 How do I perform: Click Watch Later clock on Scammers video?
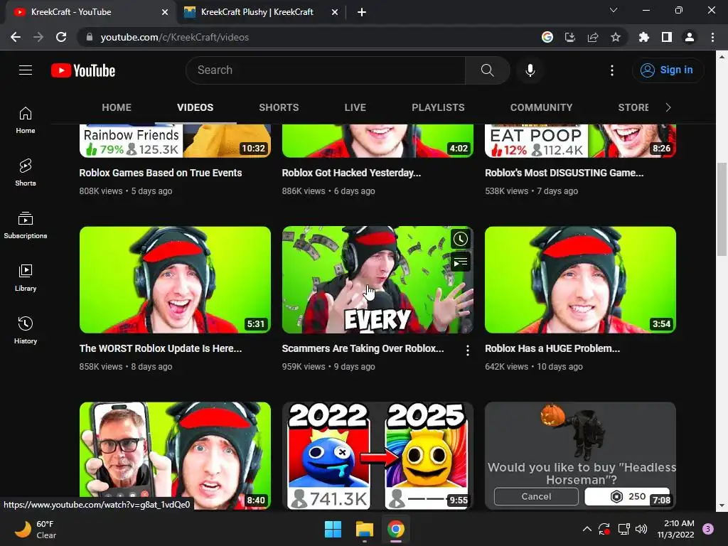(x=460, y=239)
